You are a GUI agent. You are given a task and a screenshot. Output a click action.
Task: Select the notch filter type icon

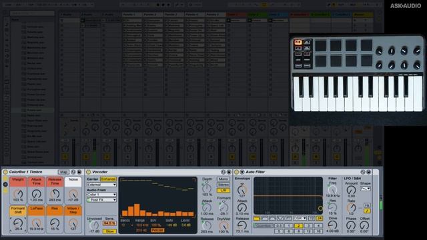click(x=280, y=219)
